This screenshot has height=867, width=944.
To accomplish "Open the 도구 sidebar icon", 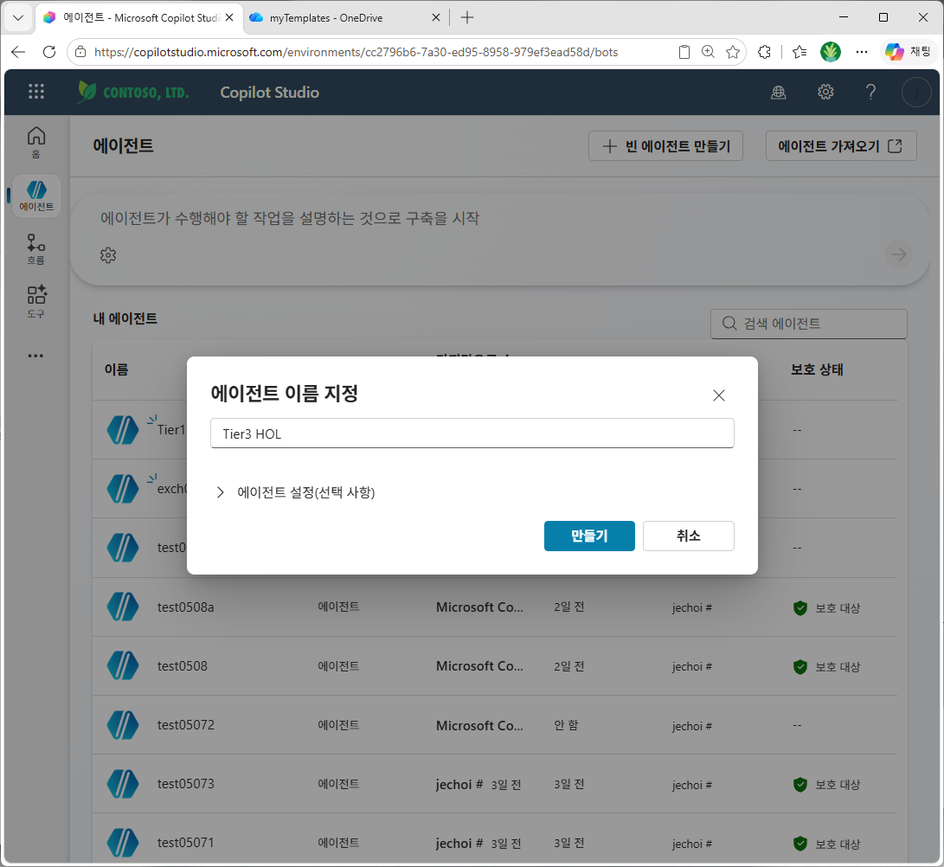I will click(36, 302).
